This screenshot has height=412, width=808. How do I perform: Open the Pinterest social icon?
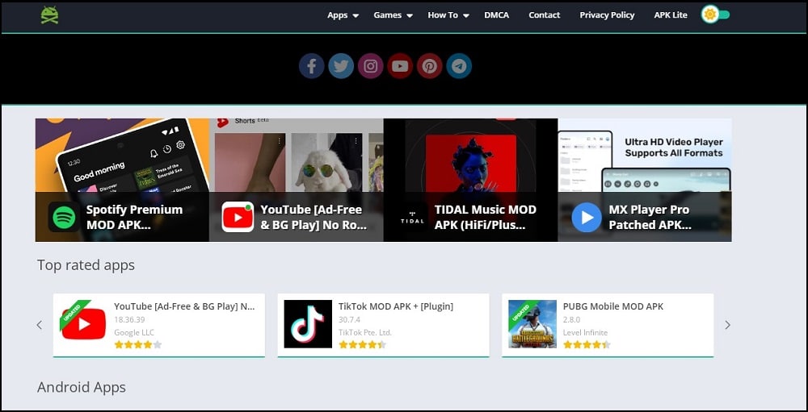430,66
